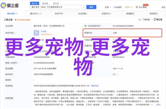The height and width of the screenshot is (109, 166).
Task: Open the 爱企查 logo home link
Action: (x=10, y=5)
